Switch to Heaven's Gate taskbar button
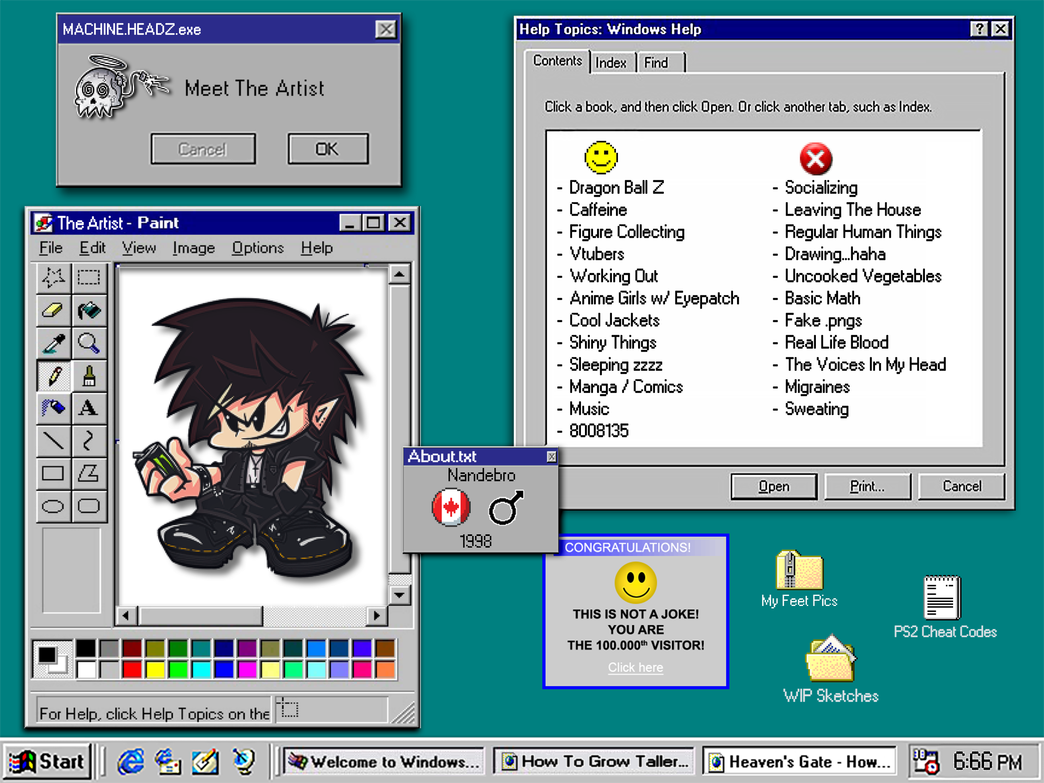 point(799,761)
